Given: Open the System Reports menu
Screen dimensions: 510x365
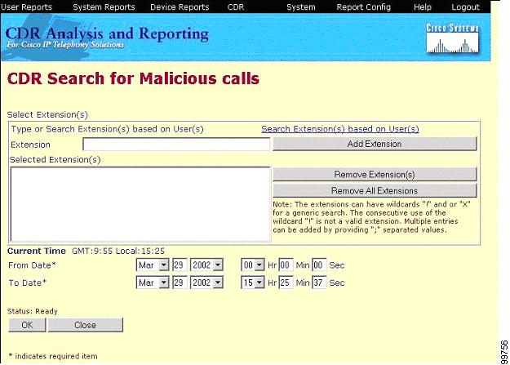Looking at the screenshot, I should 104,7.
